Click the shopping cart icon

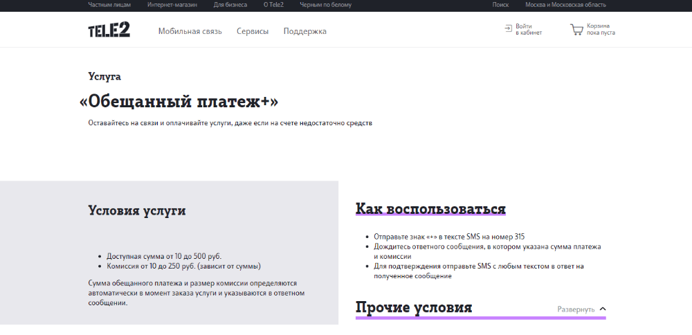(x=576, y=30)
